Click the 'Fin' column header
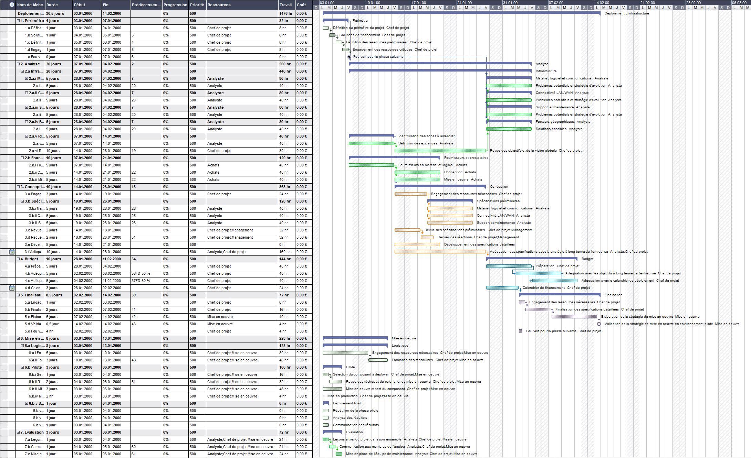The image size is (751, 458). [116, 5]
